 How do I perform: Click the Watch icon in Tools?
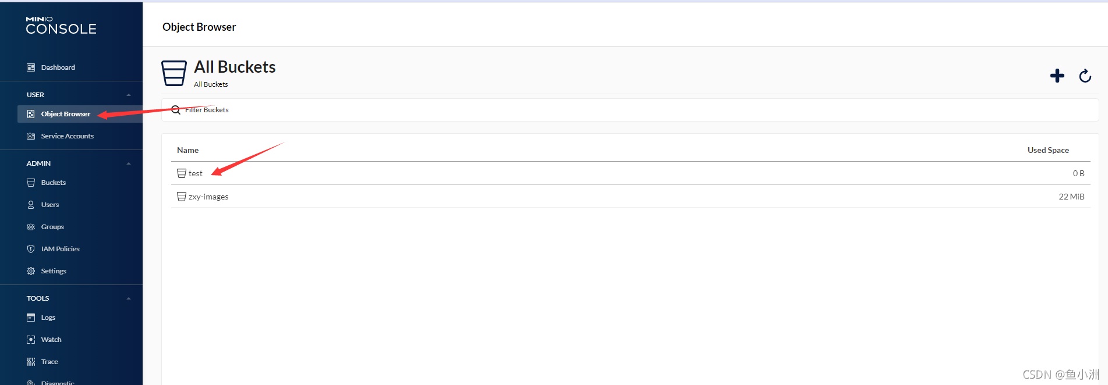[31, 340]
